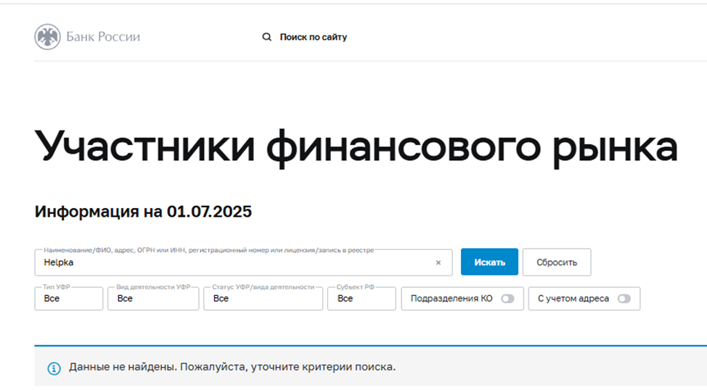This screenshot has height=390, width=707.
Task: Open the Поиск по сайту link
Action: click(314, 37)
